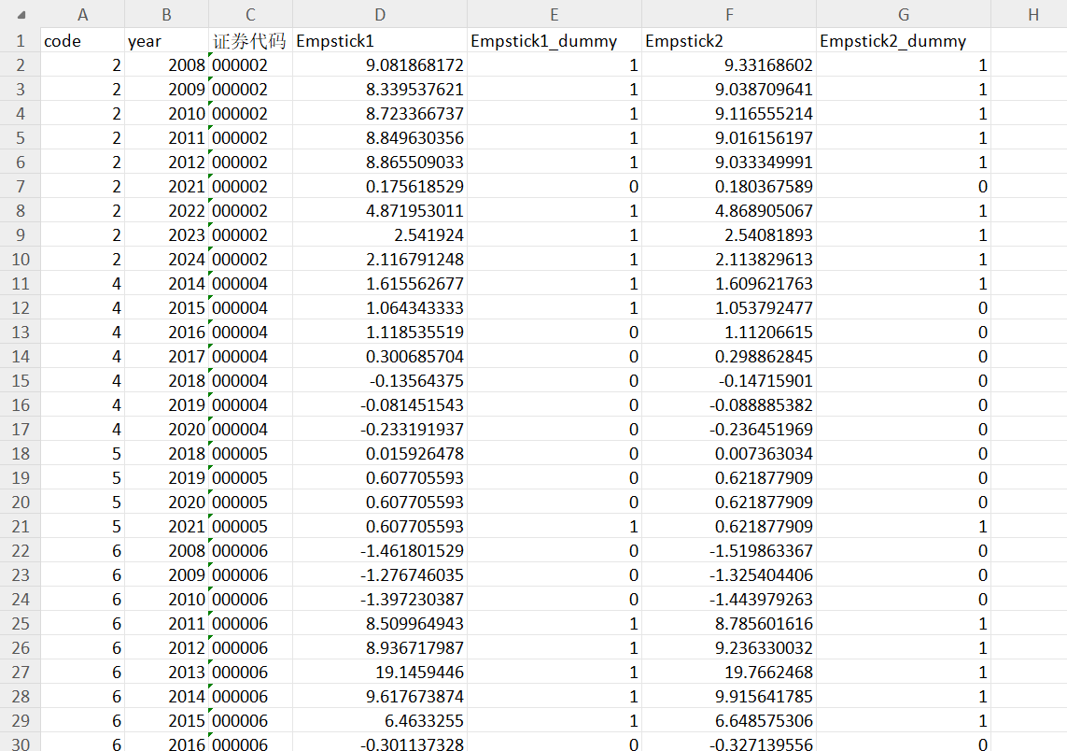Click the 'Empstick1' header cell

(x=380, y=41)
